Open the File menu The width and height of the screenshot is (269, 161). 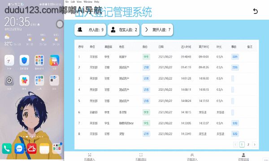[67, 2]
